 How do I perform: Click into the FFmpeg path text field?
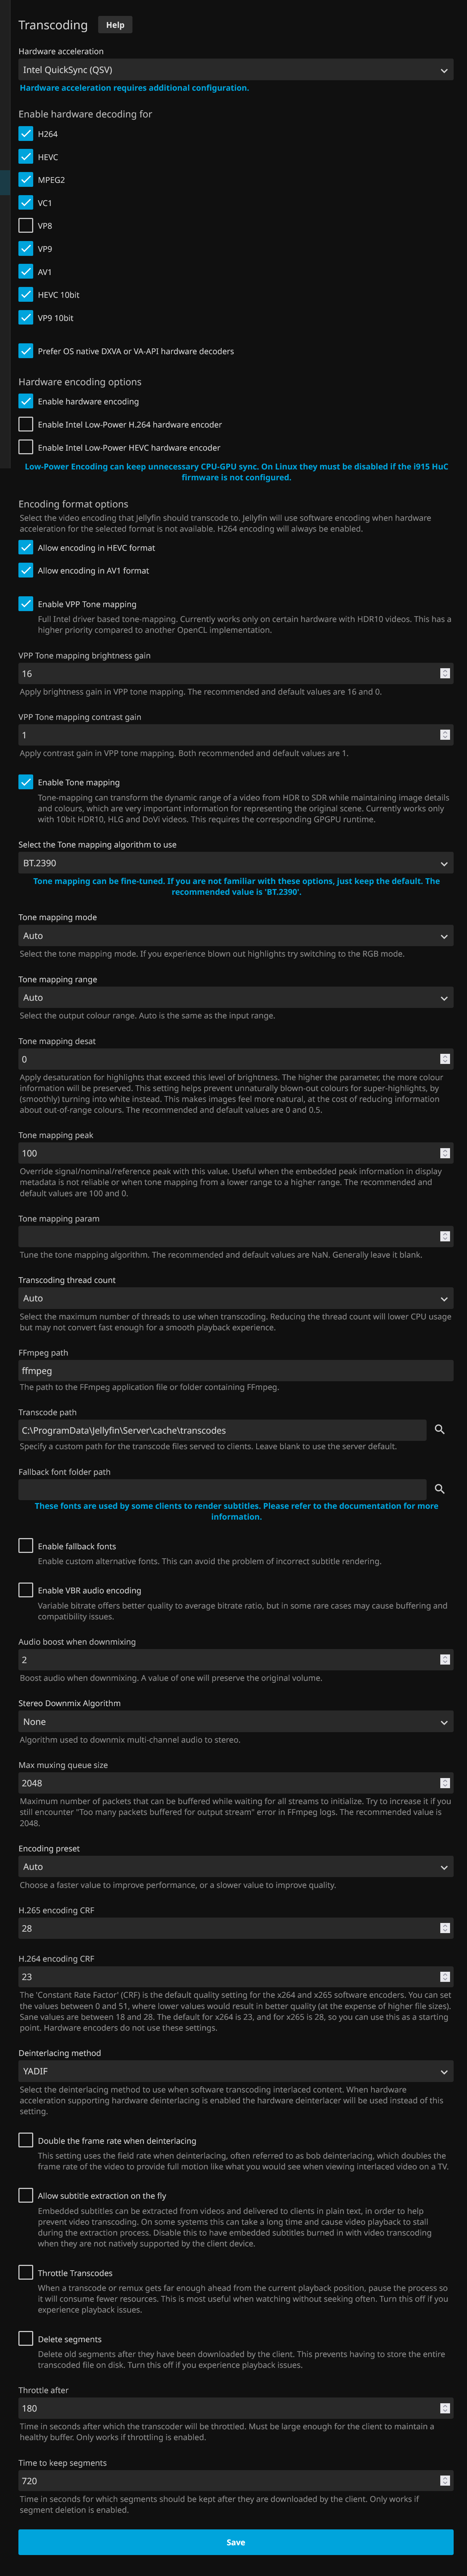236,1371
